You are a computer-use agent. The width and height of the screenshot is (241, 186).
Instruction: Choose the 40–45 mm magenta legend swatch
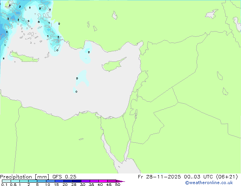(103, 181)
